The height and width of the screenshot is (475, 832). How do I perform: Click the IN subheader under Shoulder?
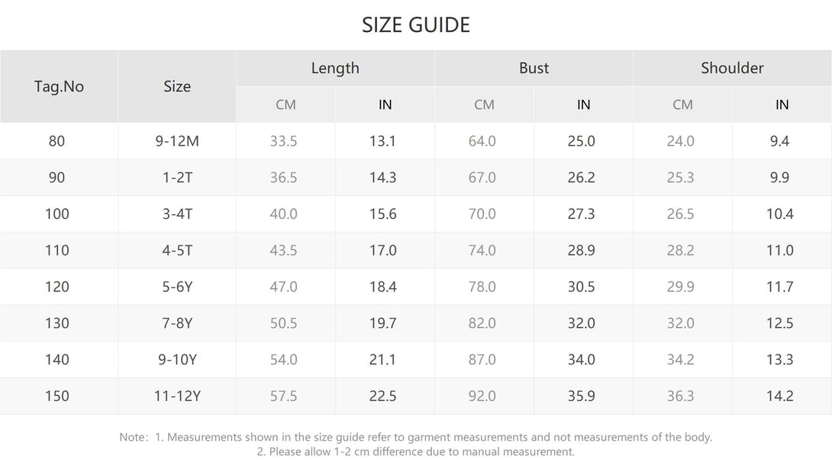pos(782,104)
